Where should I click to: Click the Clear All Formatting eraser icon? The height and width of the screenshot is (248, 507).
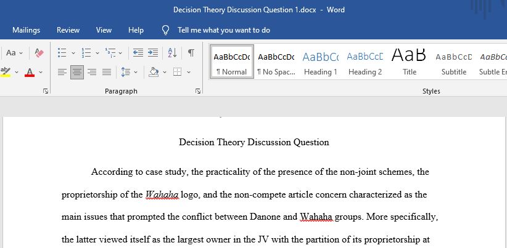pyautogui.click(x=39, y=52)
